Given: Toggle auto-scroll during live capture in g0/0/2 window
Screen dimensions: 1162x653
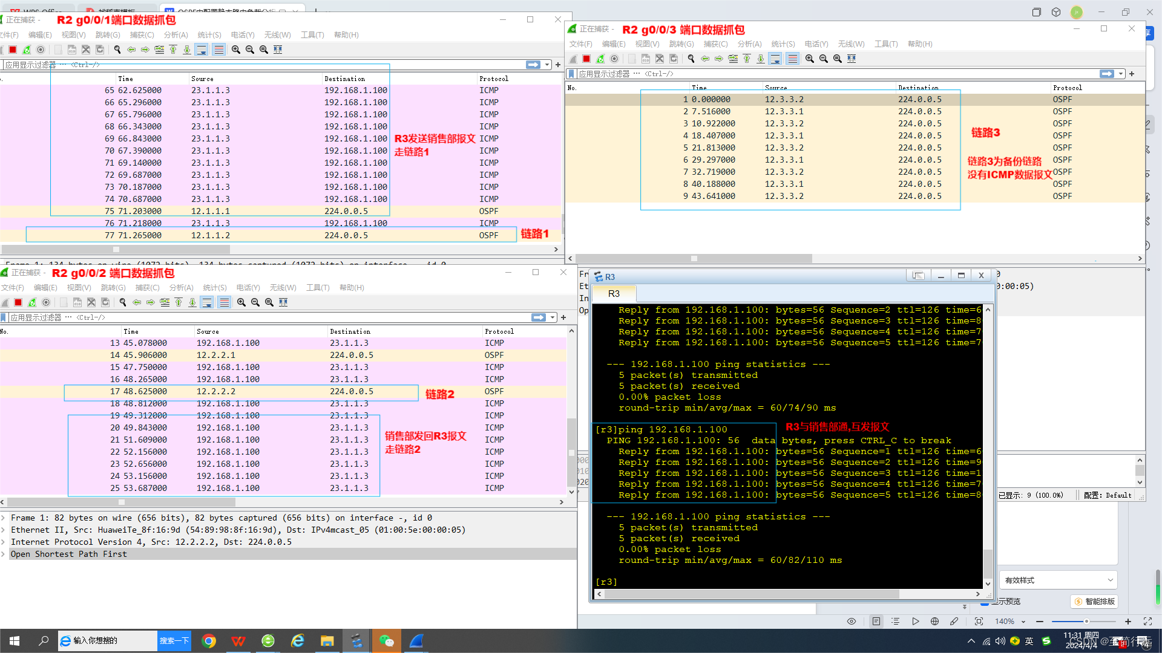Looking at the screenshot, I should click(x=207, y=302).
